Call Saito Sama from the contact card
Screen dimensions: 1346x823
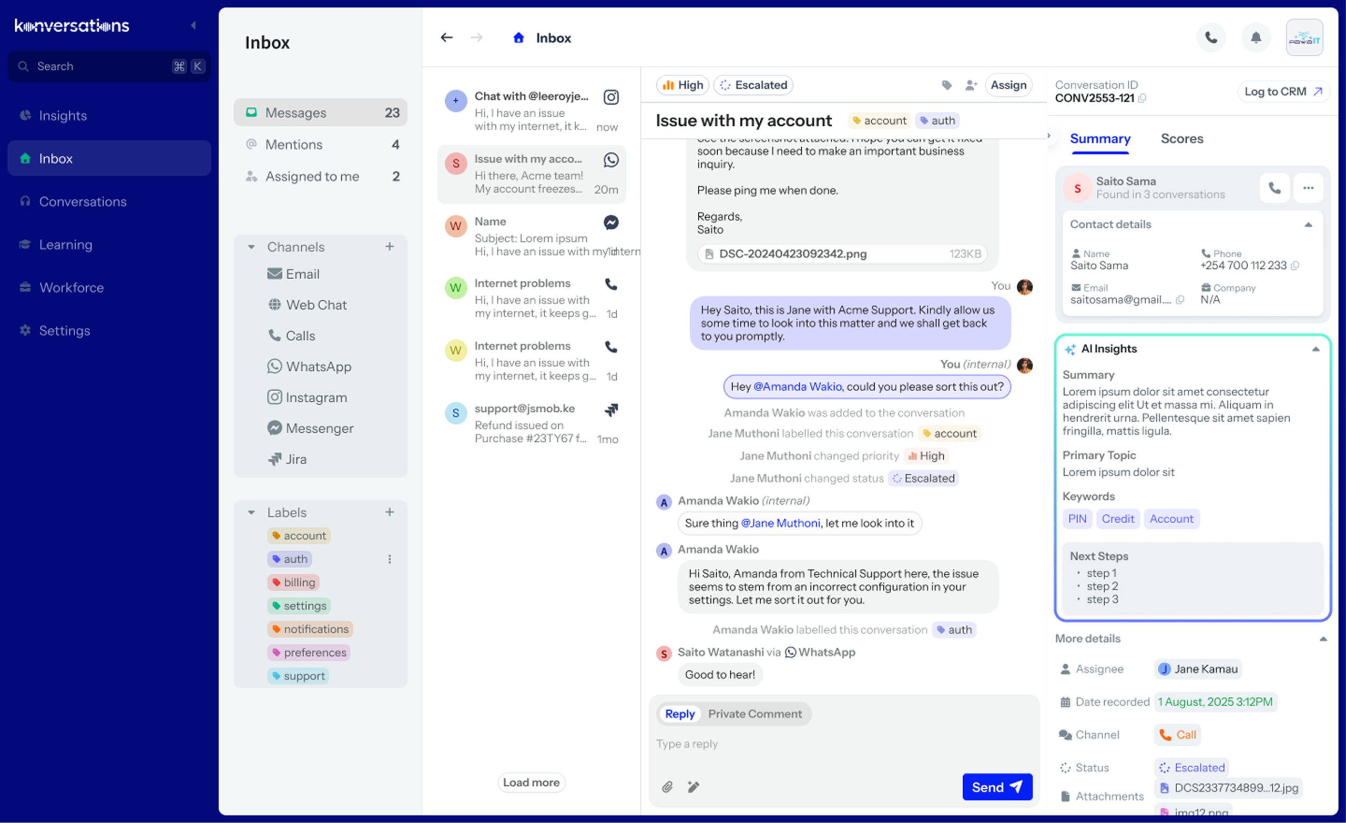pyautogui.click(x=1274, y=188)
